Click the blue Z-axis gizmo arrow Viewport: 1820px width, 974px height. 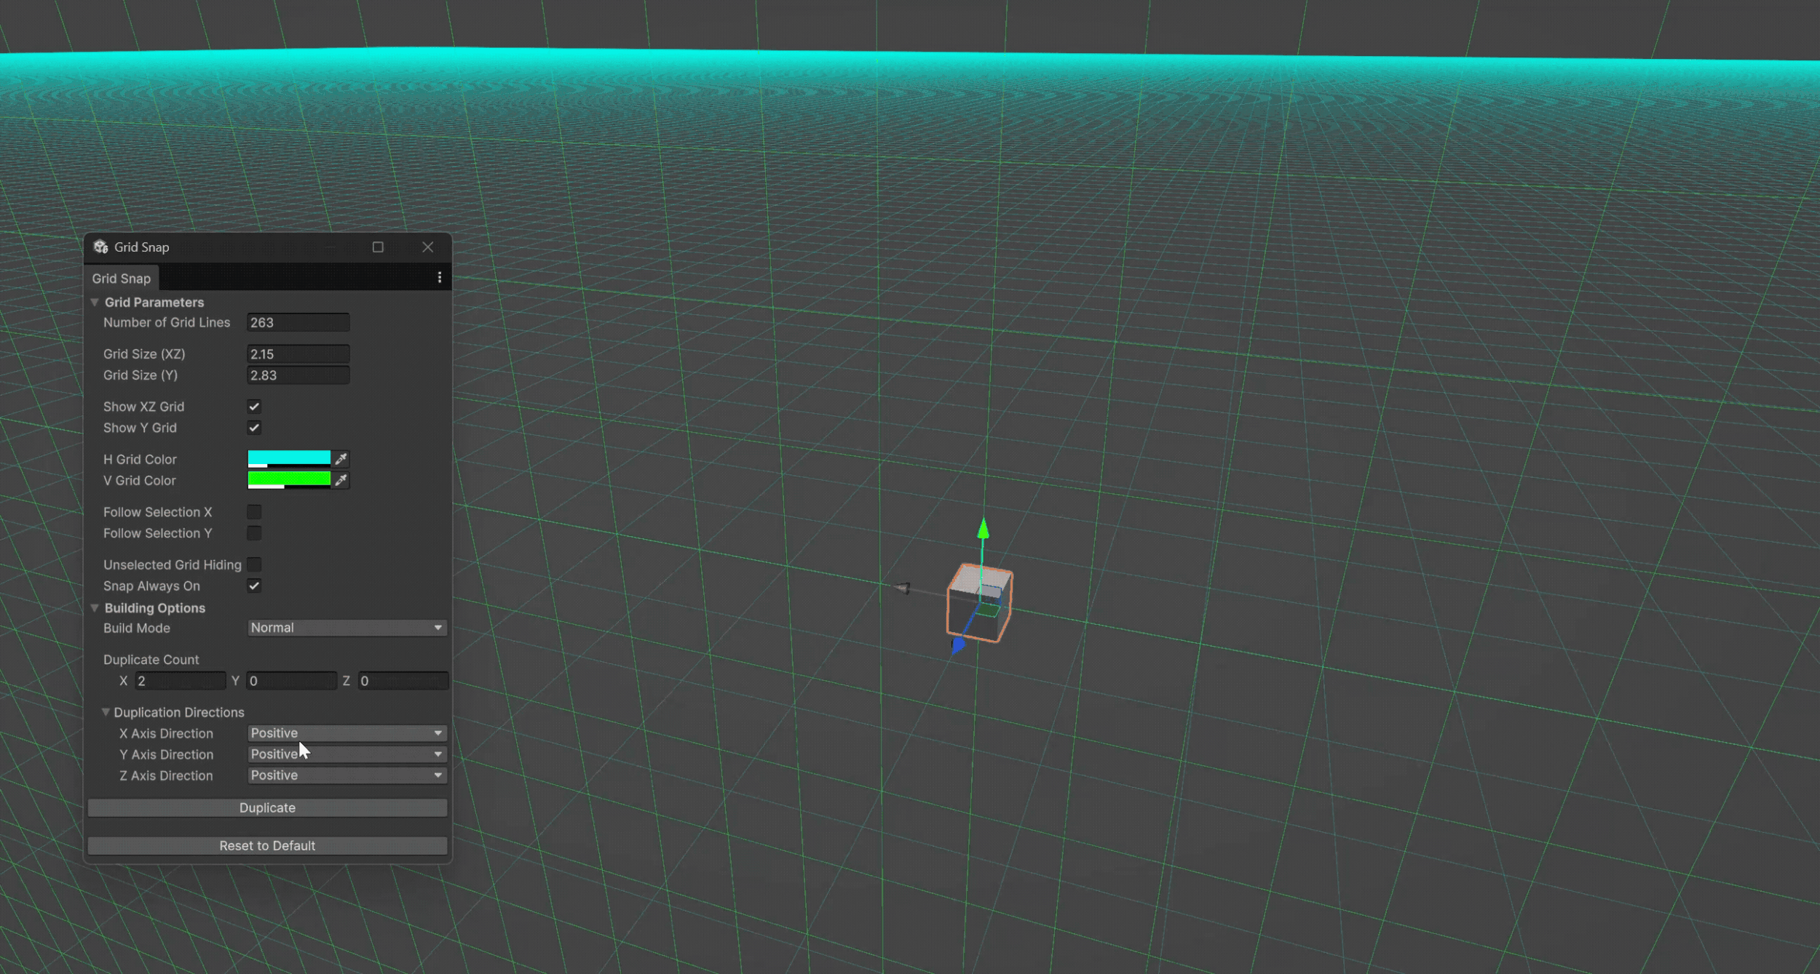click(x=958, y=644)
